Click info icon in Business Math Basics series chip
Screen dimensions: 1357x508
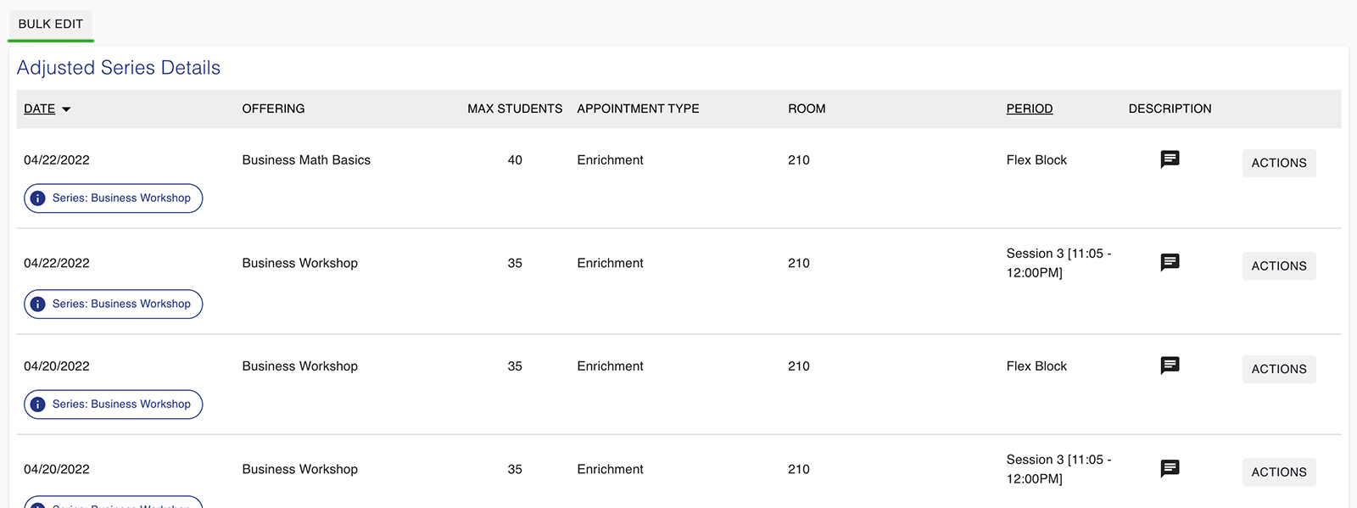pyautogui.click(x=38, y=198)
